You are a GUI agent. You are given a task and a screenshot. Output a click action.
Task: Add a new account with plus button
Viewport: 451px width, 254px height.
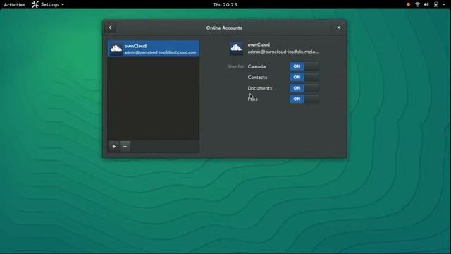[x=114, y=146]
